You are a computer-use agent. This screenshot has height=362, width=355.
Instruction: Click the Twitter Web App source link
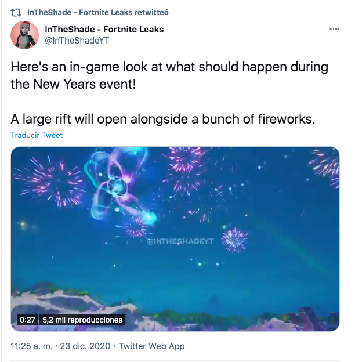point(151,346)
